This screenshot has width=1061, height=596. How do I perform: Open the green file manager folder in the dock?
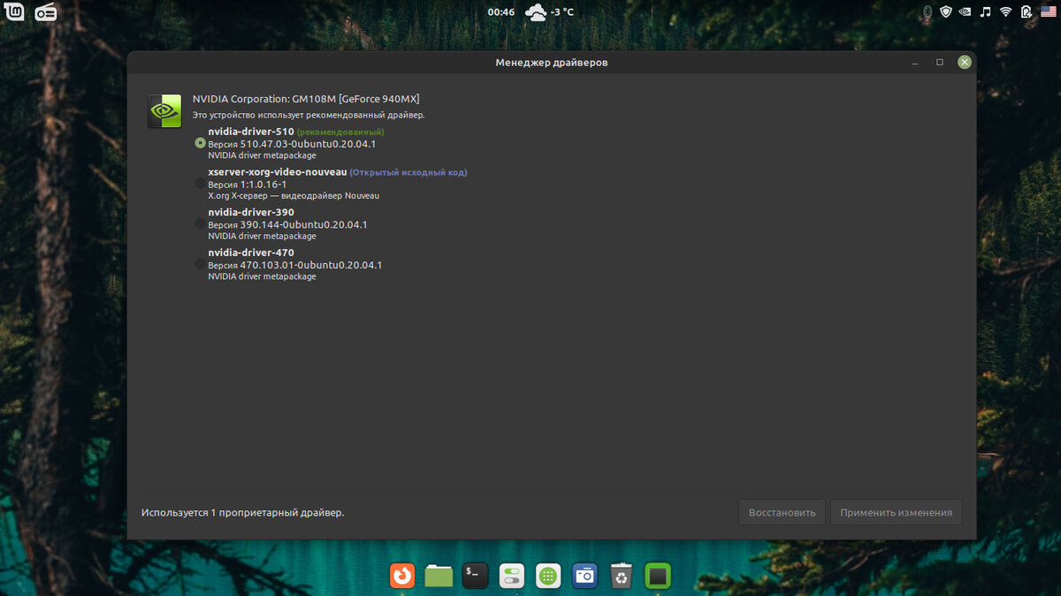(x=439, y=576)
